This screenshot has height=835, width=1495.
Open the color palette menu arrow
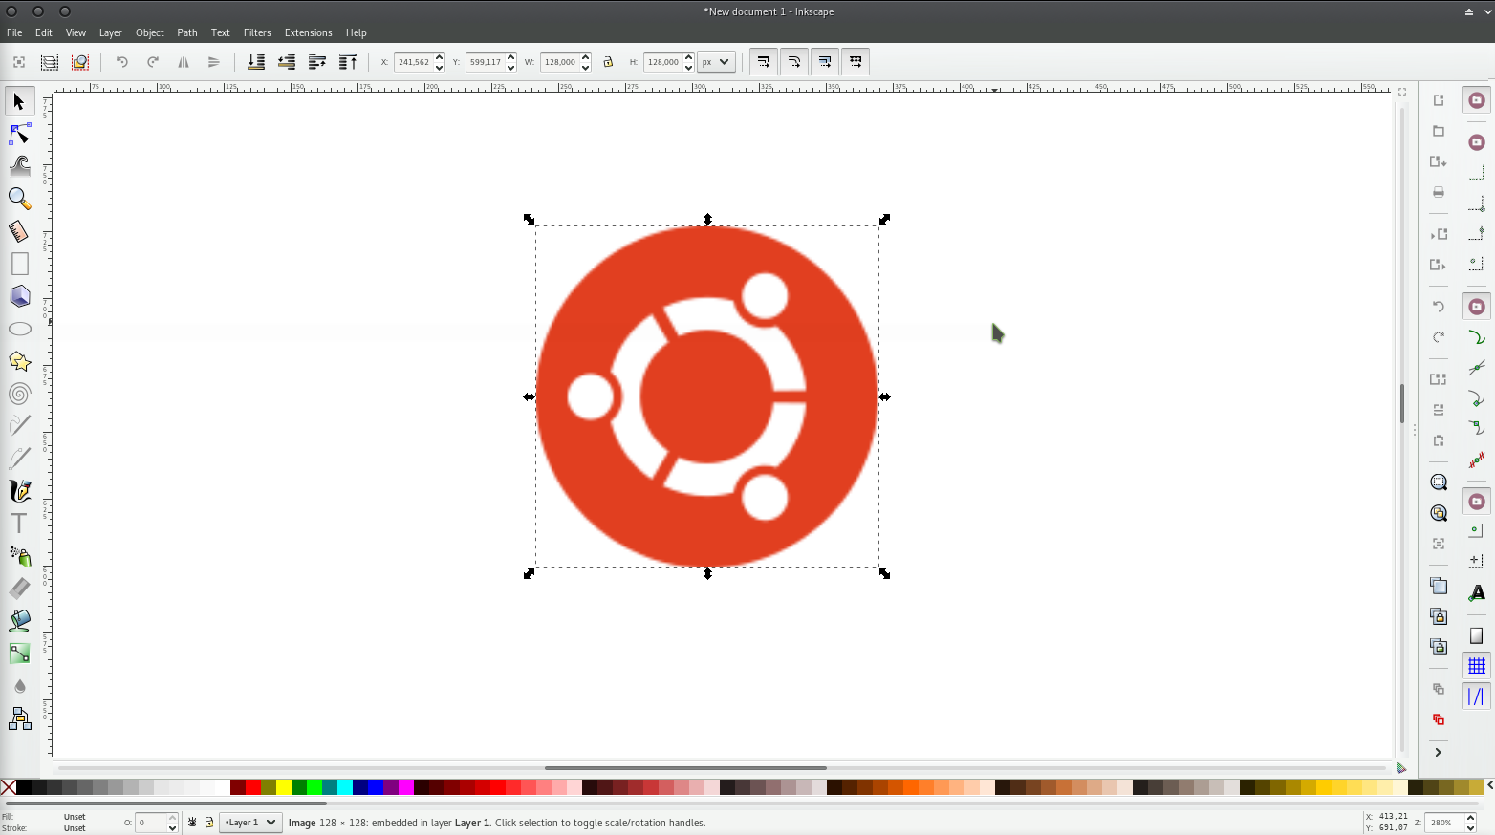point(1488,786)
